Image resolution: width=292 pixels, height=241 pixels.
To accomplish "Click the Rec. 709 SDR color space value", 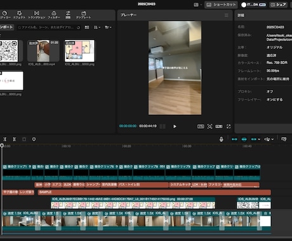I will tap(277, 63).
